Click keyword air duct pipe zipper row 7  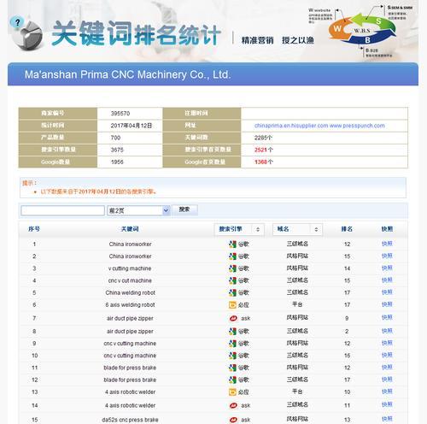click(x=130, y=318)
